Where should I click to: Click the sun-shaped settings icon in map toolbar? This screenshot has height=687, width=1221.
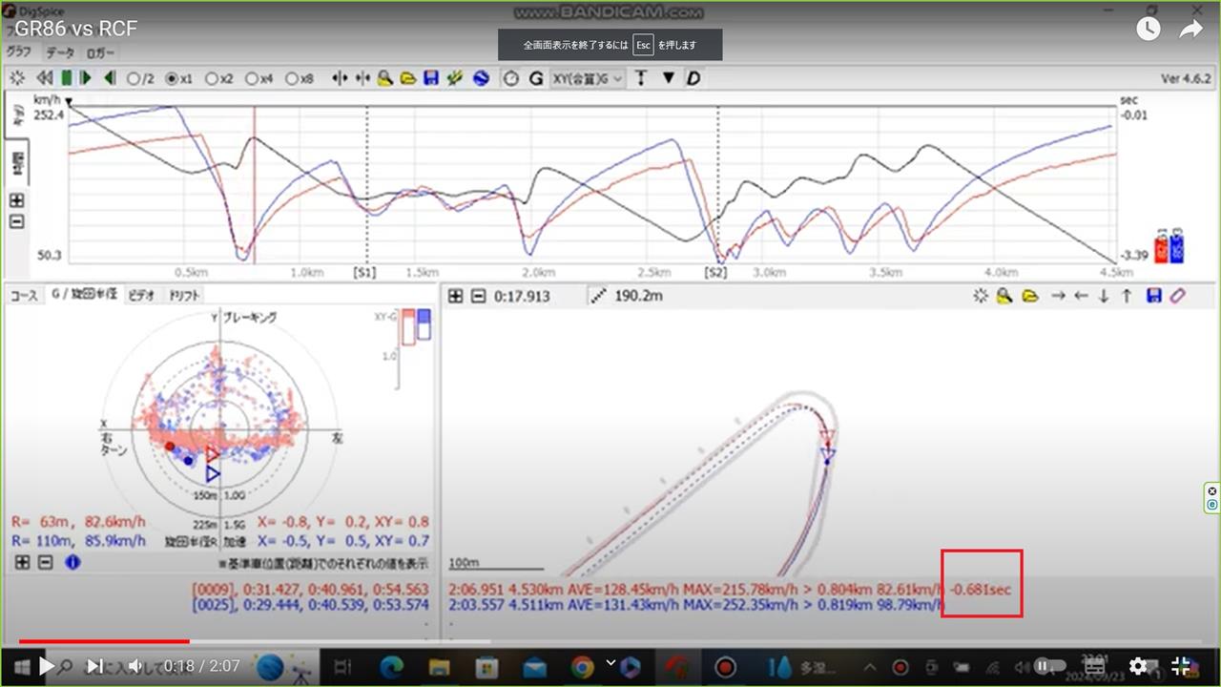click(981, 296)
